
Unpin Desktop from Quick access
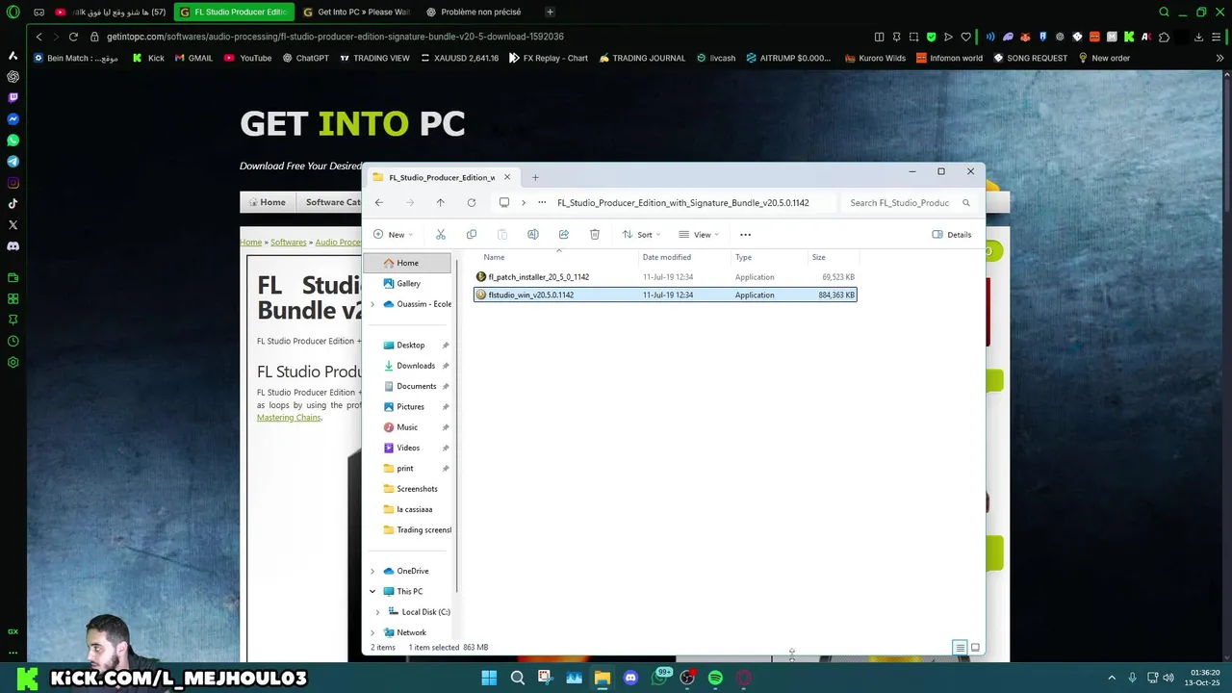click(x=446, y=345)
